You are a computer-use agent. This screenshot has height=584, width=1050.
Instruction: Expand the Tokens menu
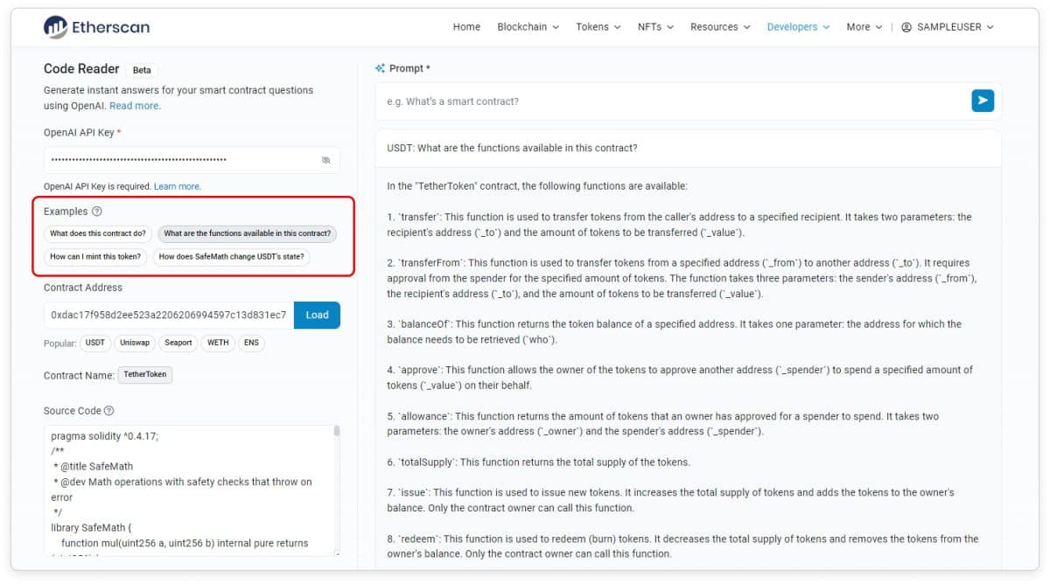click(598, 27)
